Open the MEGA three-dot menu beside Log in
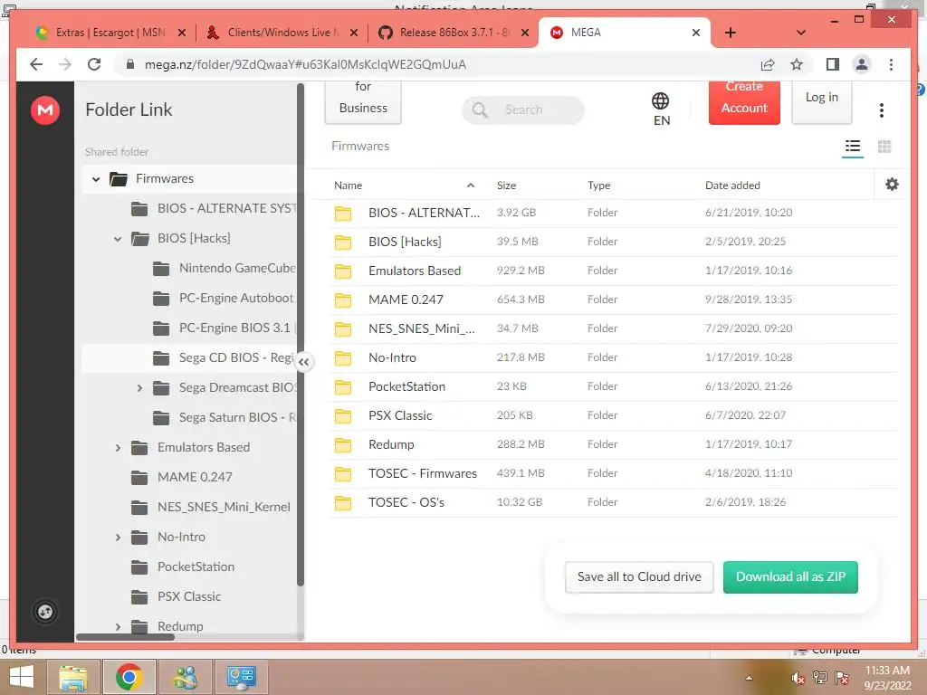The image size is (927, 695). (882, 109)
